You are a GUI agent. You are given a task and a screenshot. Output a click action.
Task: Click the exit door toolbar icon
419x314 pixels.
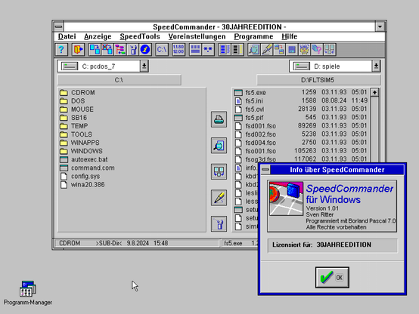click(78, 50)
